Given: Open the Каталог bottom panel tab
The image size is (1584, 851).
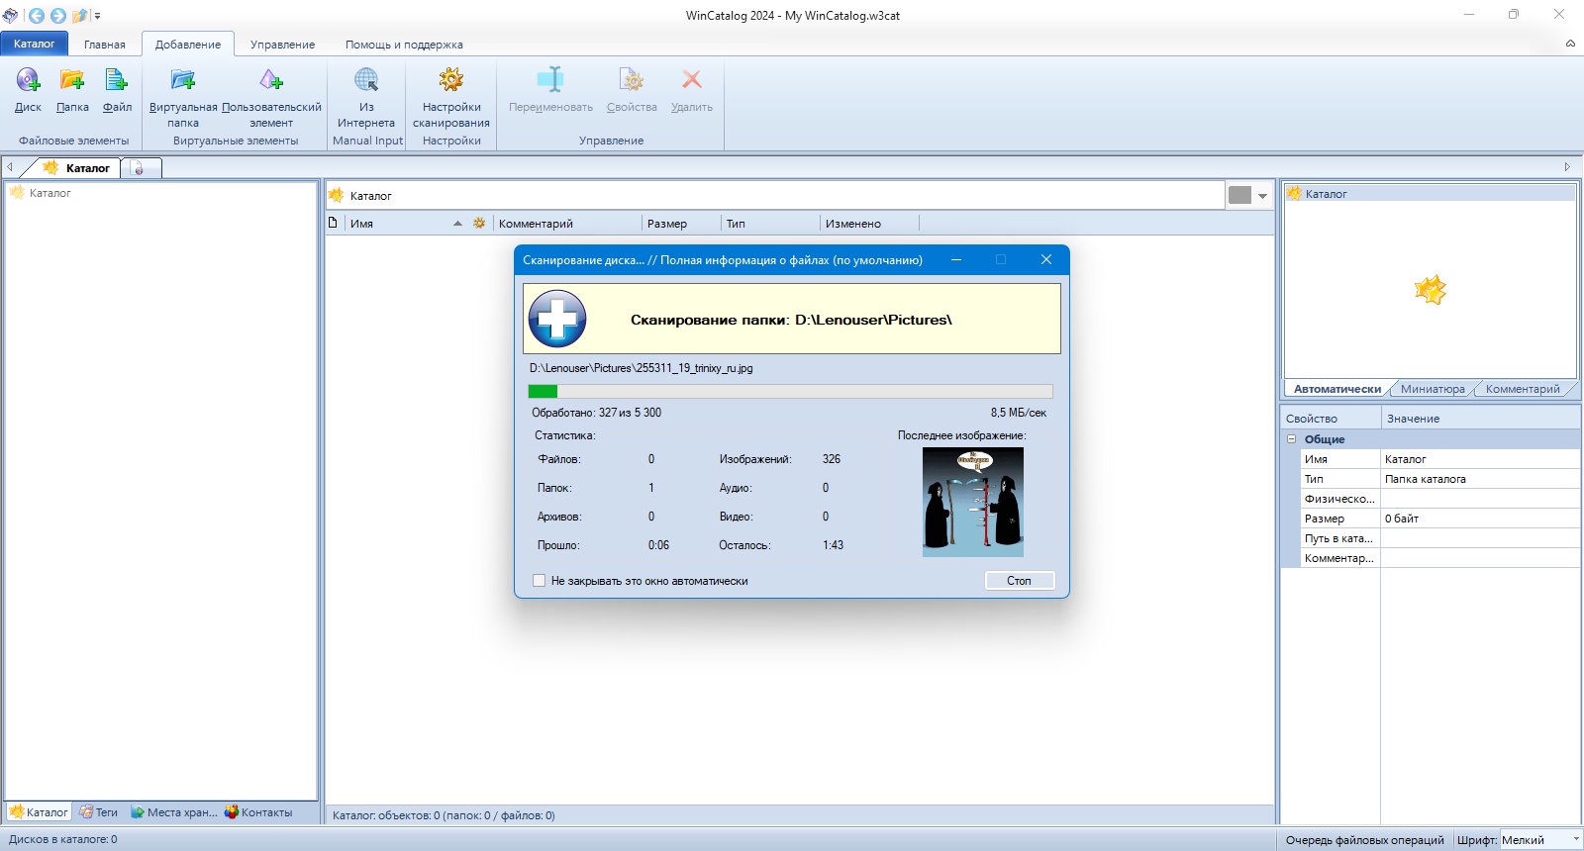Looking at the screenshot, I should click(x=40, y=812).
